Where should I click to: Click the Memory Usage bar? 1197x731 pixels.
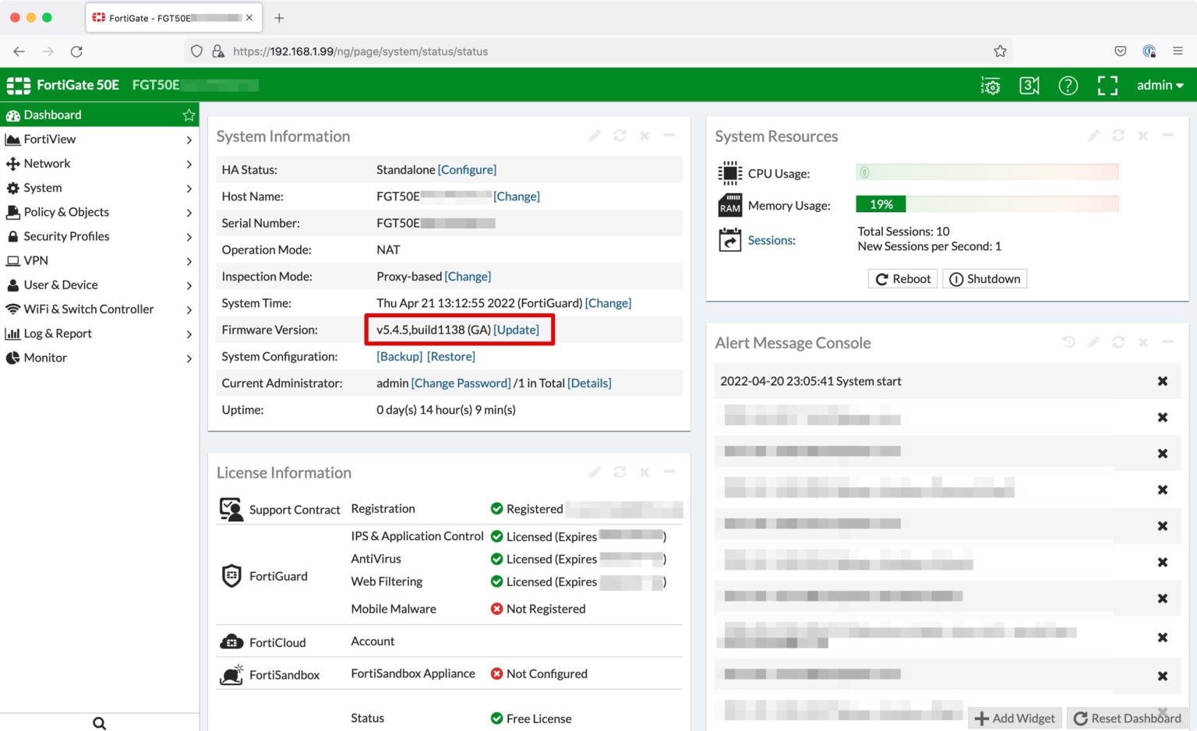click(x=987, y=205)
